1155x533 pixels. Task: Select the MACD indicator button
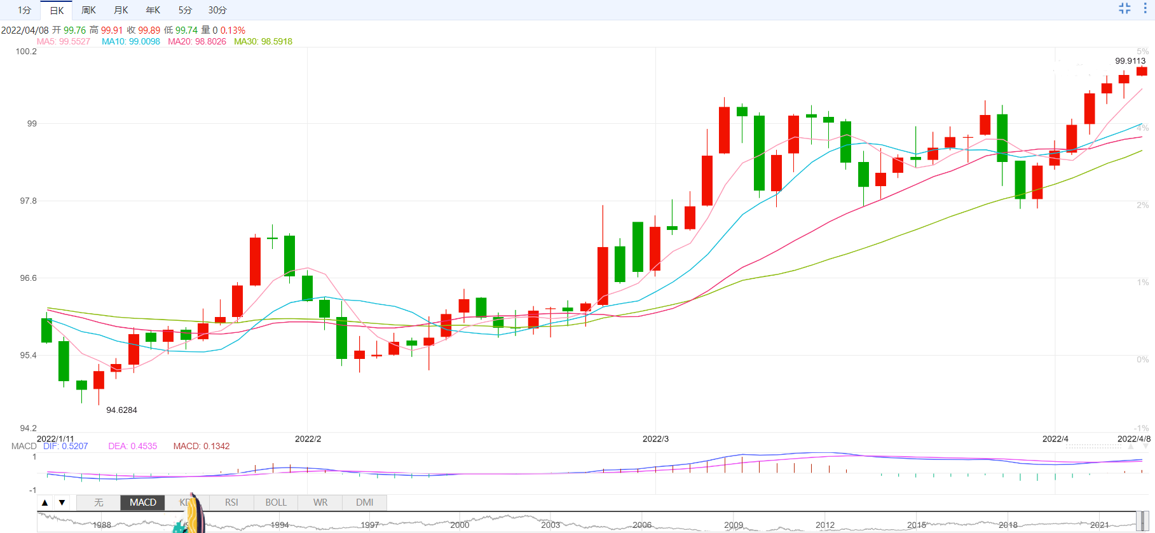[143, 503]
